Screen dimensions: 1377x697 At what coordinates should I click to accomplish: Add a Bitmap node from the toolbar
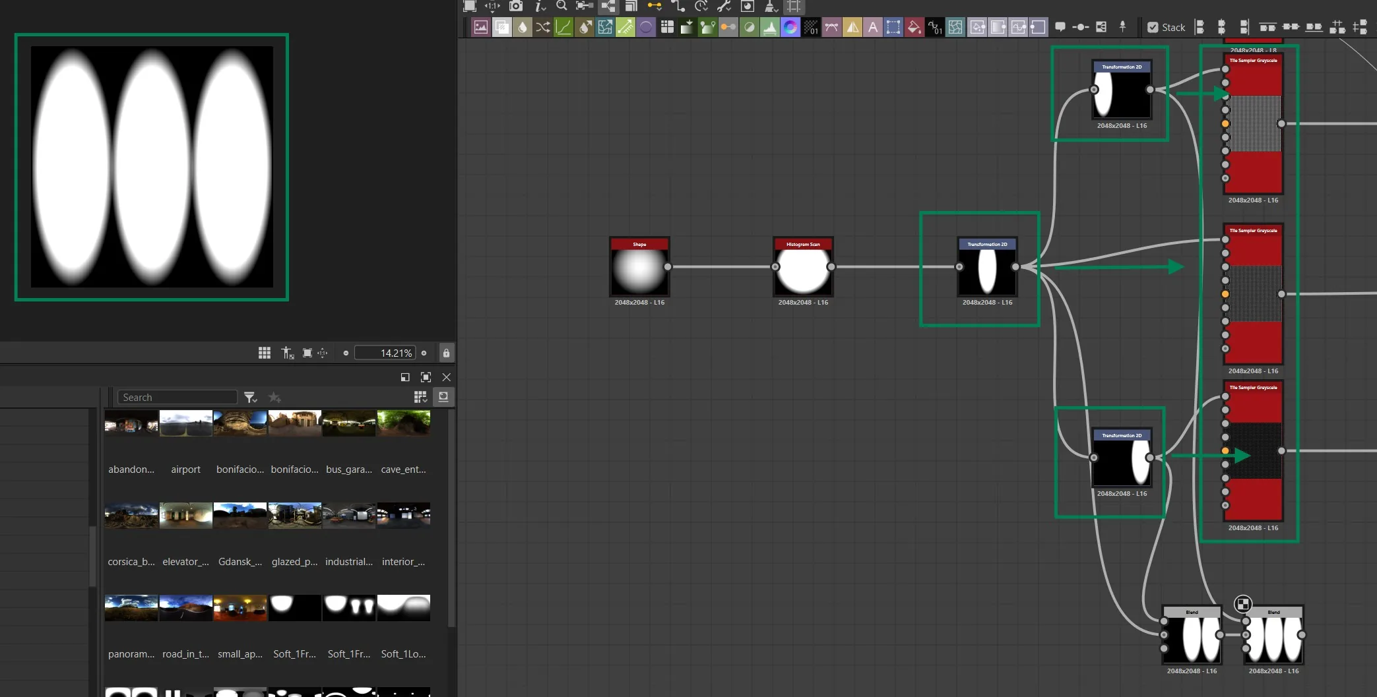pyautogui.click(x=481, y=27)
